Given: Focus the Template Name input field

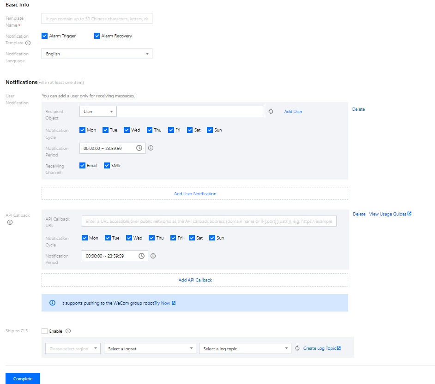Looking at the screenshot, I should tap(97, 19).
